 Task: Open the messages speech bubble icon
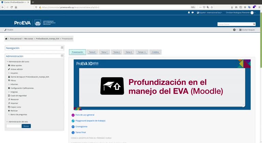pyautogui.click(x=192, y=13)
